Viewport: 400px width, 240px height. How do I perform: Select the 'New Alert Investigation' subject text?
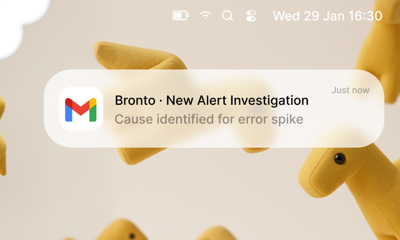[237, 100]
